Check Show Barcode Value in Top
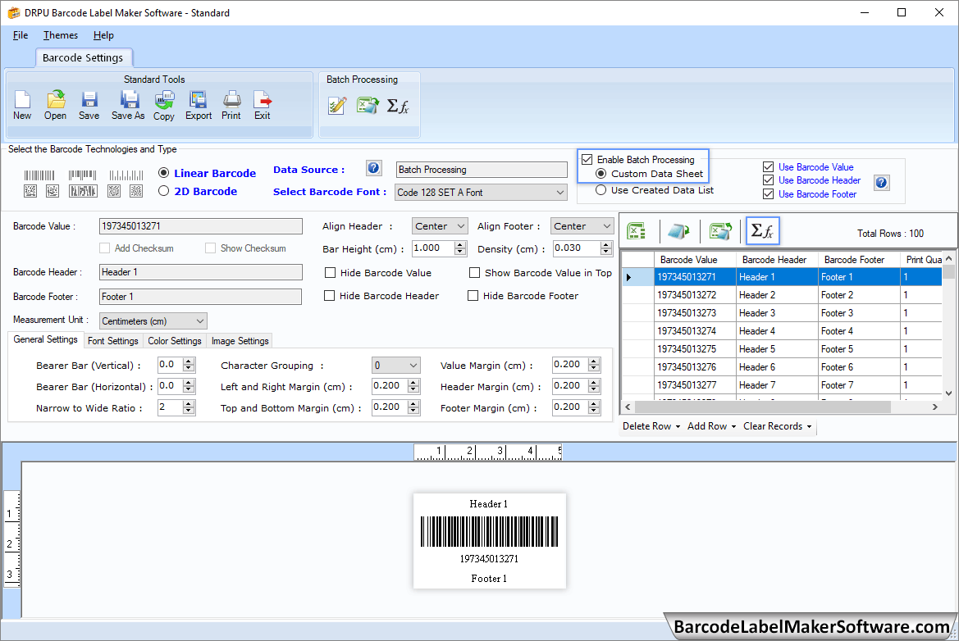This screenshot has height=641, width=959. pyautogui.click(x=475, y=272)
